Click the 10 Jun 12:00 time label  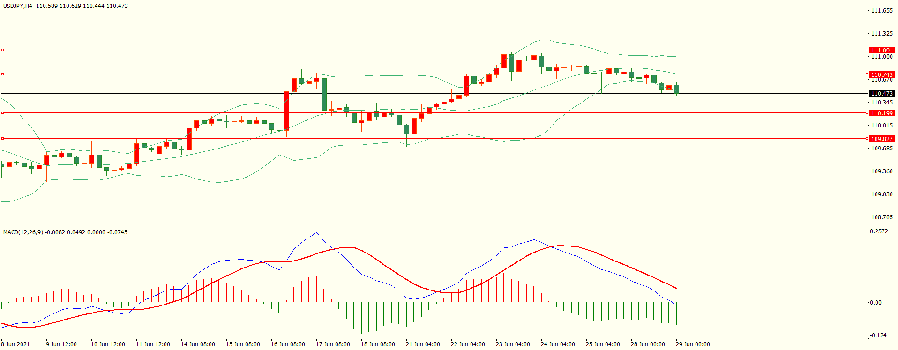click(108, 344)
